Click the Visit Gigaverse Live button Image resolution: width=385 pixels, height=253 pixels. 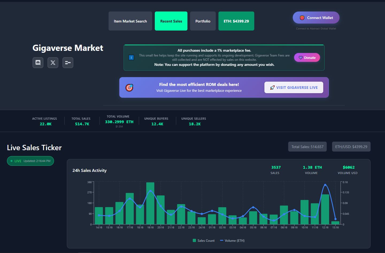coord(294,88)
